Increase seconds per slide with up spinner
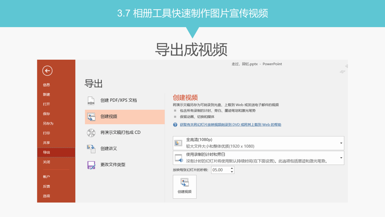This screenshot has width=385, height=217. pos(232,168)
